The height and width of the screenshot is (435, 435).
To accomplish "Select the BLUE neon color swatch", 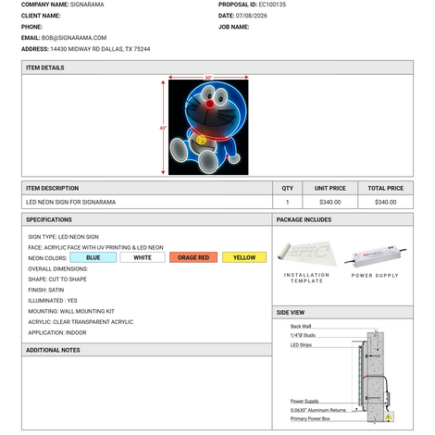I will [93, 257].
